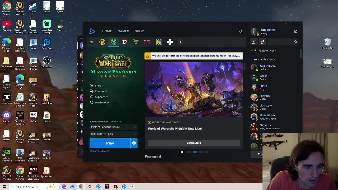Open the notifications bell
338x190 pixels.
[241, 31]
